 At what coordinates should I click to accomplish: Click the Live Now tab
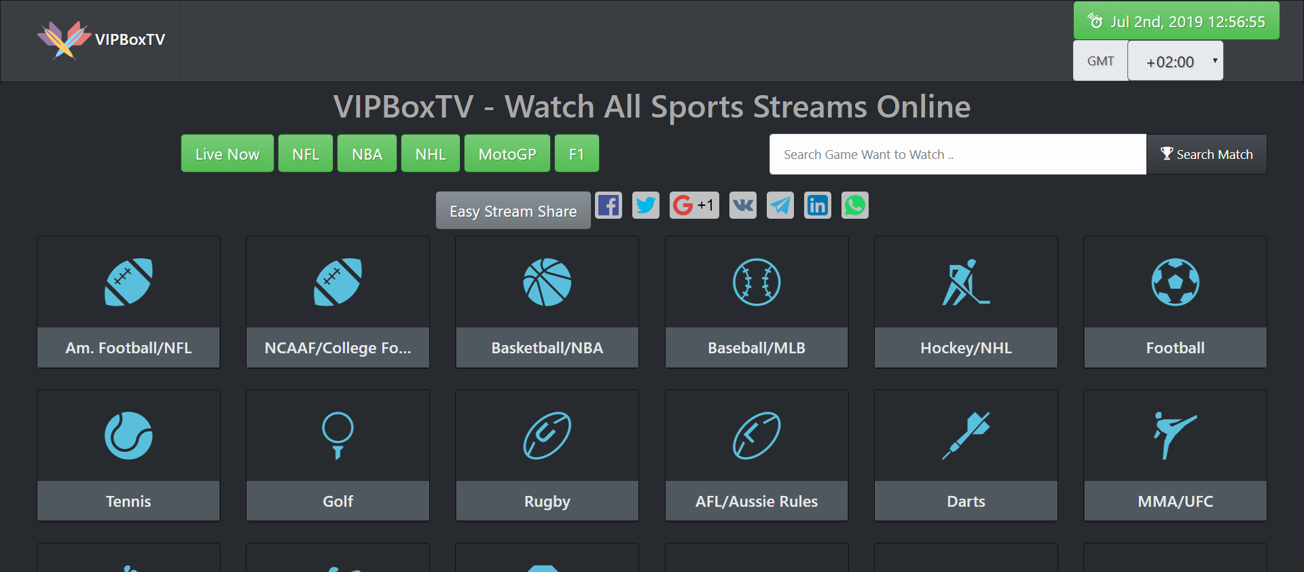(x=228, y=154)
